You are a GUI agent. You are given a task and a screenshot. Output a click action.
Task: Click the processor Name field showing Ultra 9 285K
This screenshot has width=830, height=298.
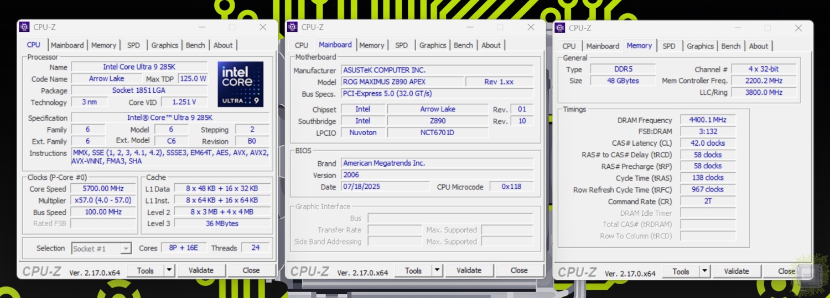click(138, 67)
